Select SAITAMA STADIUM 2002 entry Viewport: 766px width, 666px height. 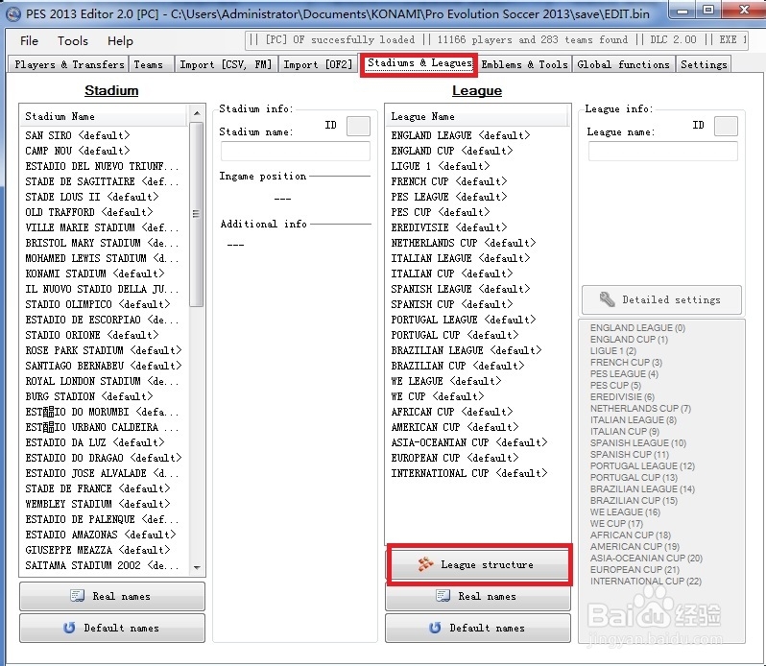(x=102, y=565)
